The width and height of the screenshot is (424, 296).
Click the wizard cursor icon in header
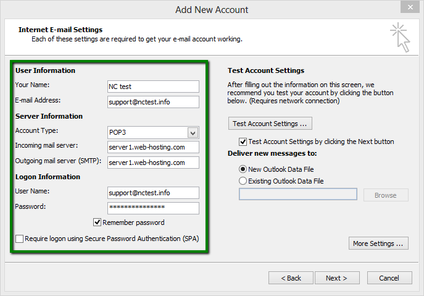400,38
